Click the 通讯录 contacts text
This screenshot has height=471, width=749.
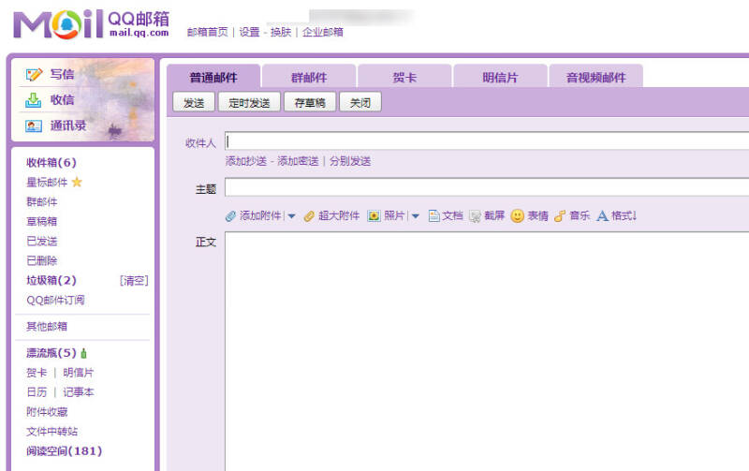[x=68, y=125]
